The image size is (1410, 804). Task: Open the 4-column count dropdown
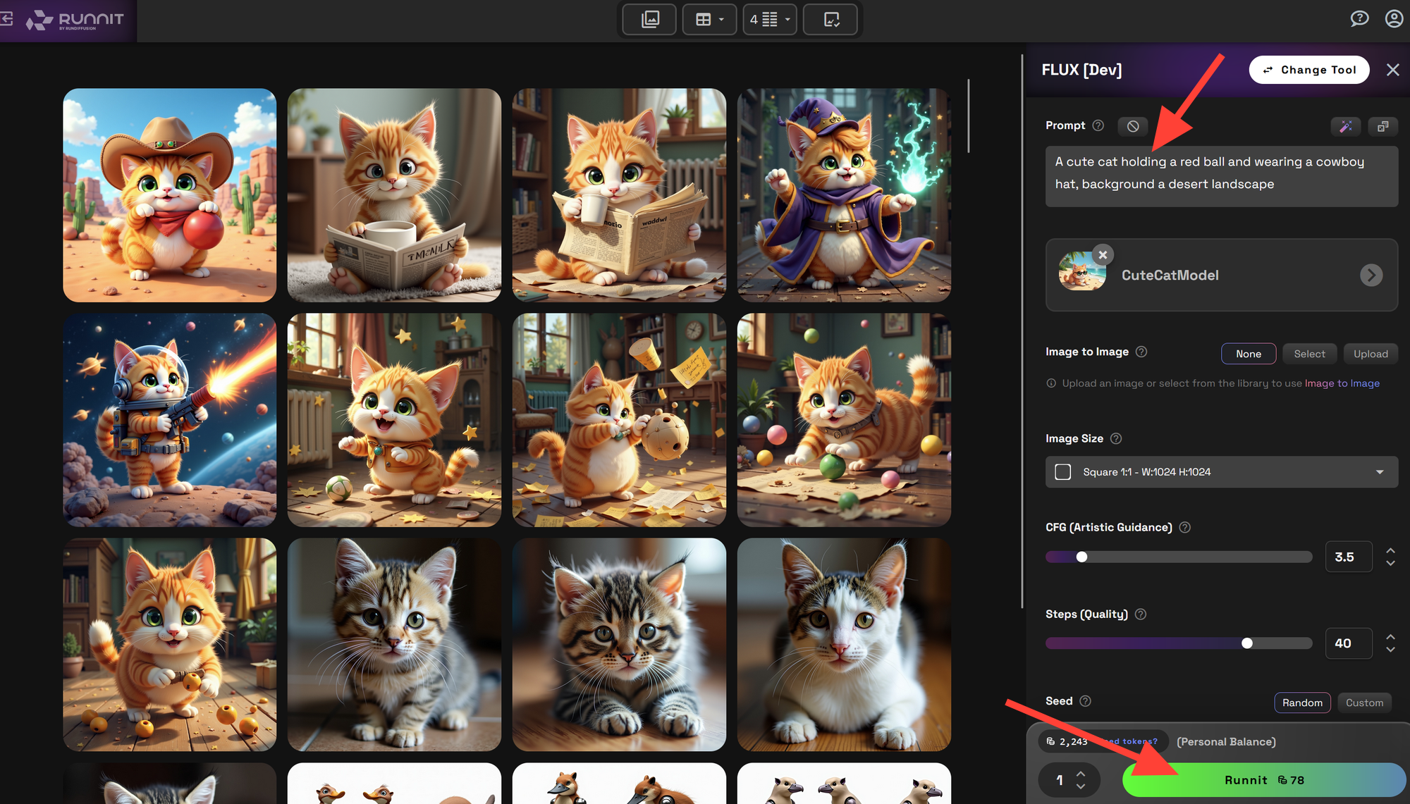pyautogui.click(x=769, y=19)
